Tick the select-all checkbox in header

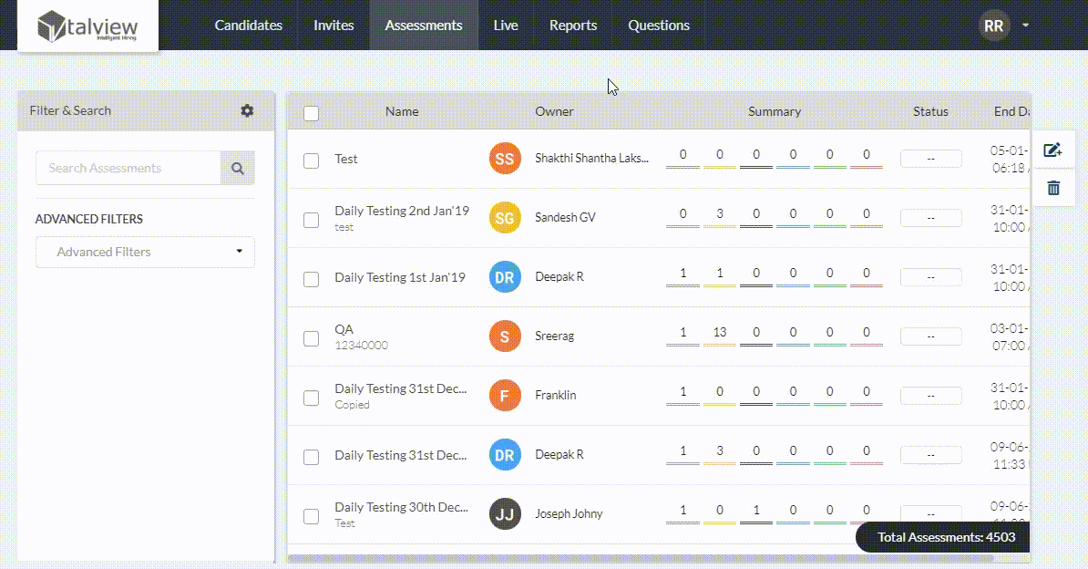tap(312, 113)
